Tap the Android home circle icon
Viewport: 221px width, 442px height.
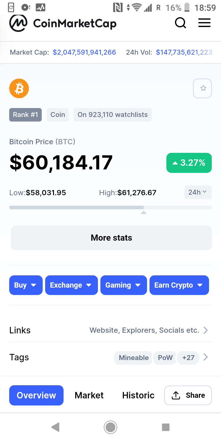(110, 427)
